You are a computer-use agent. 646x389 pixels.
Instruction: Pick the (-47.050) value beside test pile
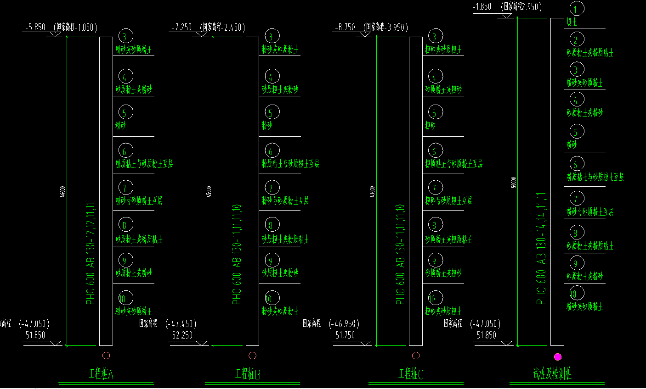tap(485, 324)
